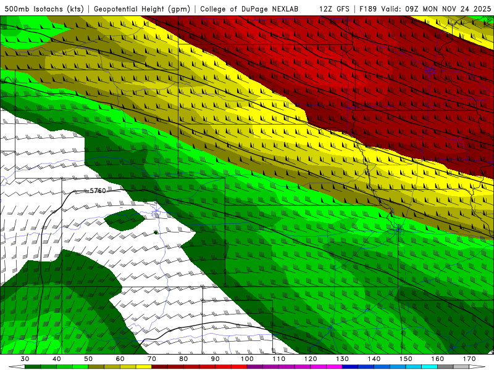Click the 70 label on the color scale
Image resolution: width=494 pixels, height=370 pixels.
pyautogui.click(x=152, y=359)
